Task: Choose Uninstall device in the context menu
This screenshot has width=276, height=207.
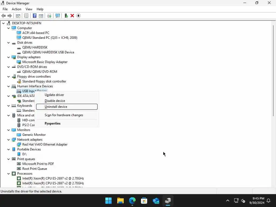Action: [67, 107]
